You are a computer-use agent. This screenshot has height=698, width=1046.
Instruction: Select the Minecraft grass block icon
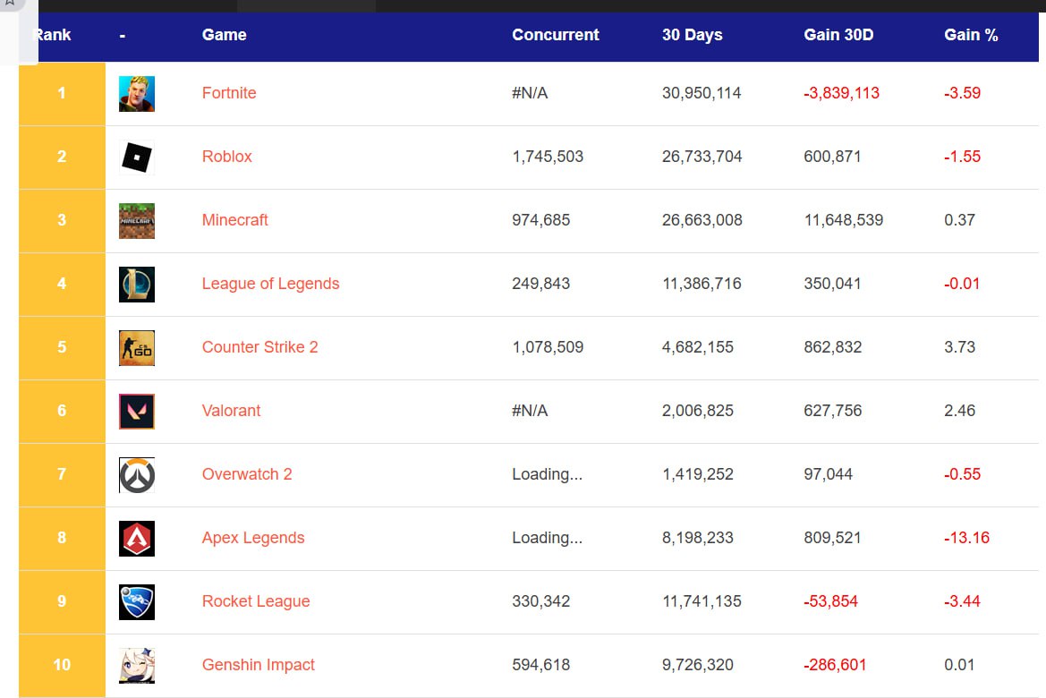[136, 221]
